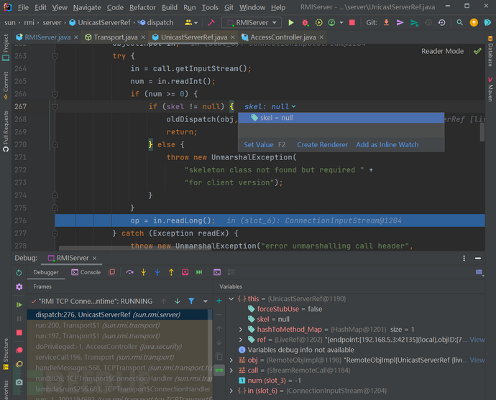Click Add as Inline Watch link
The height and width of the screenshot is (400, 496).
click(387, 145)
